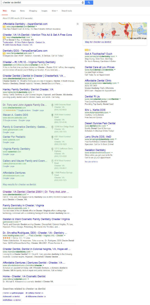Image resolution: width=150 pixels, height=305 pixels.
Task: Open the More dropdown in search tabs
Action: [54, 11]
